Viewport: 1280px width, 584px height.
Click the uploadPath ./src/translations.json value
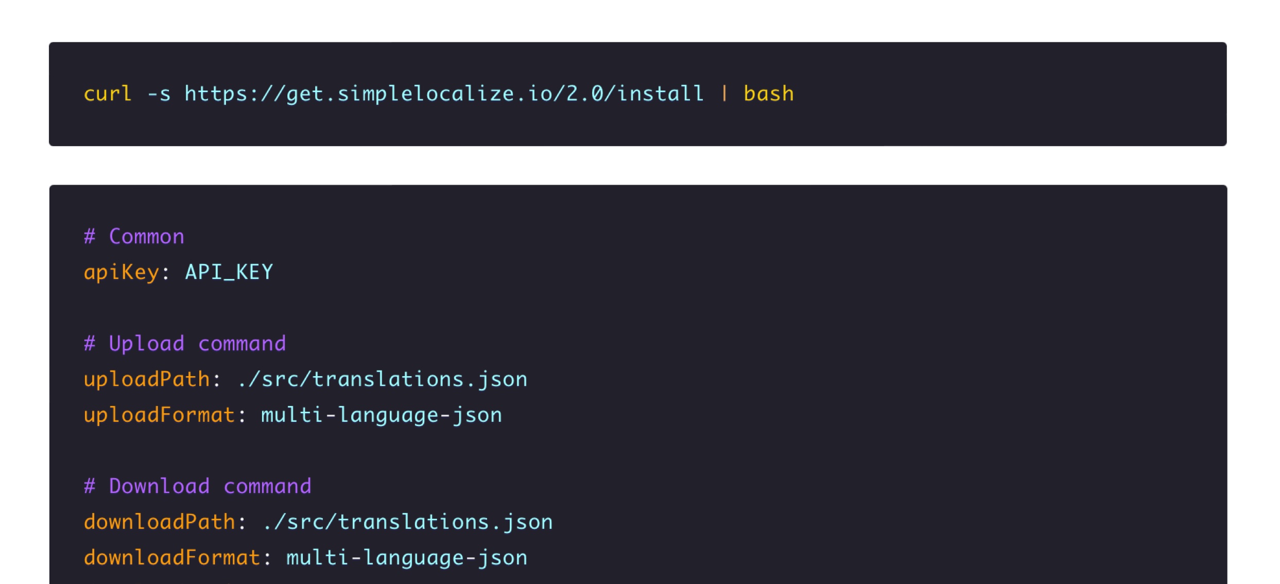pos(382,379)
